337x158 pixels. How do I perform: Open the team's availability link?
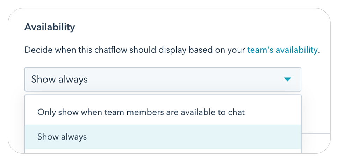[x=282, y=50]
